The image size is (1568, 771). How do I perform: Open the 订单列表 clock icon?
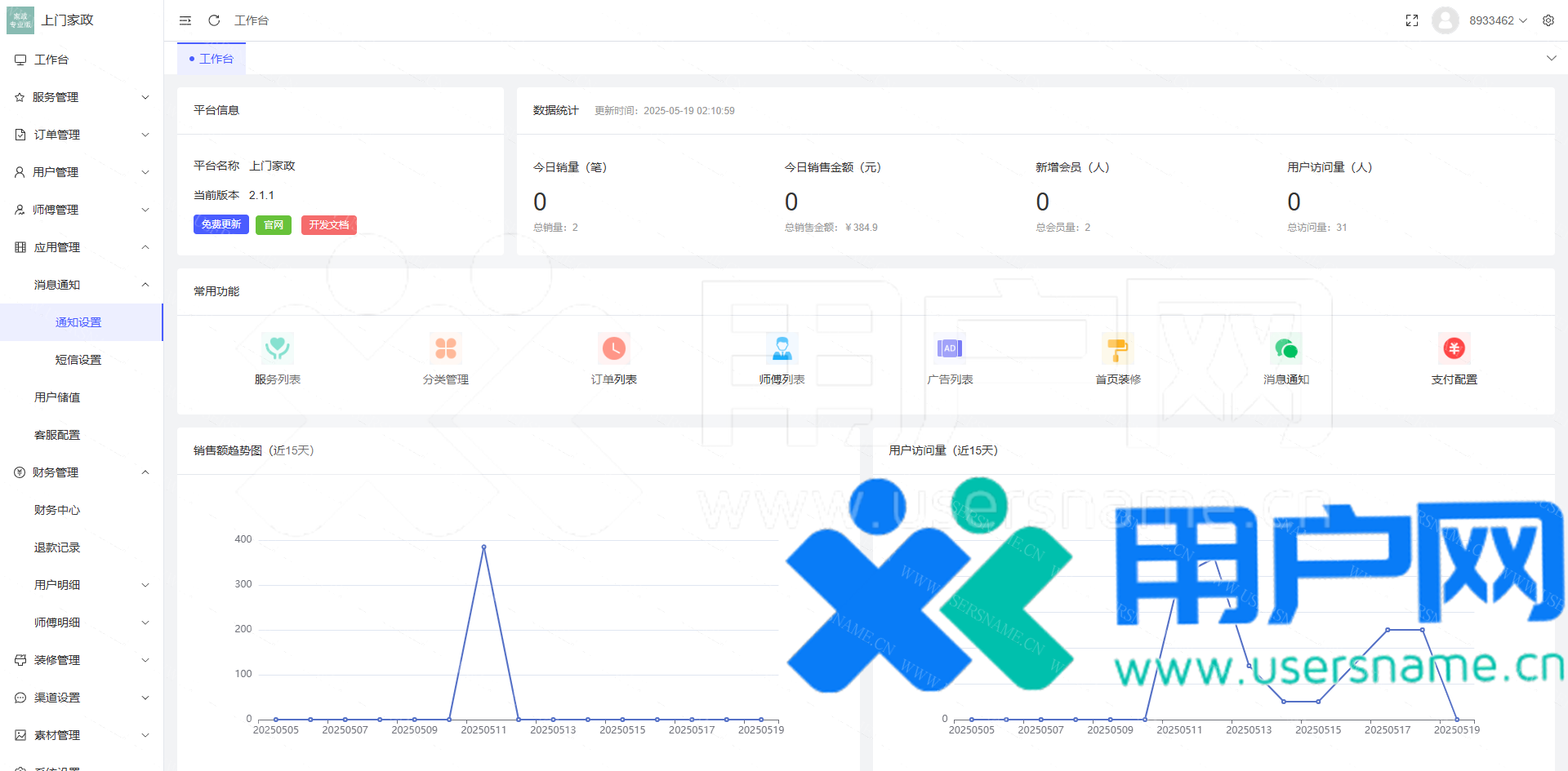point(614,349)
